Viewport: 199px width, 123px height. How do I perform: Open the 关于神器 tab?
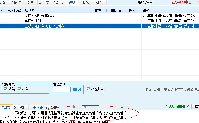tap(36, 108)
